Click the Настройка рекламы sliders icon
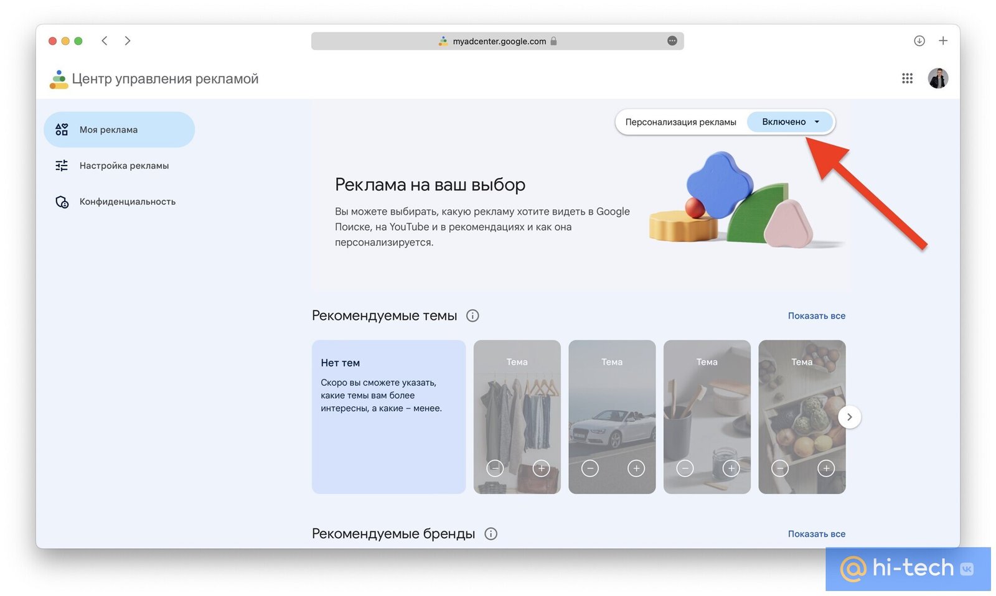This screenshot has height=596, width=996. point(62,165)
